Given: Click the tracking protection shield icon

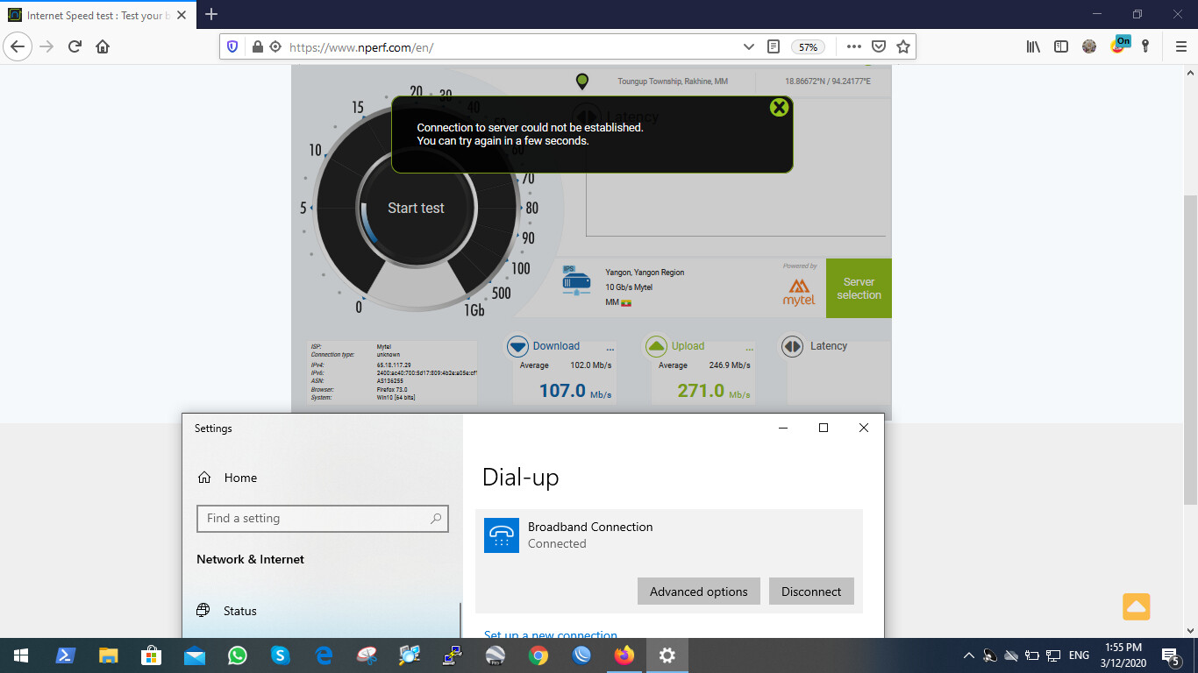Looking at the screenshot, I should coord(232,46).
